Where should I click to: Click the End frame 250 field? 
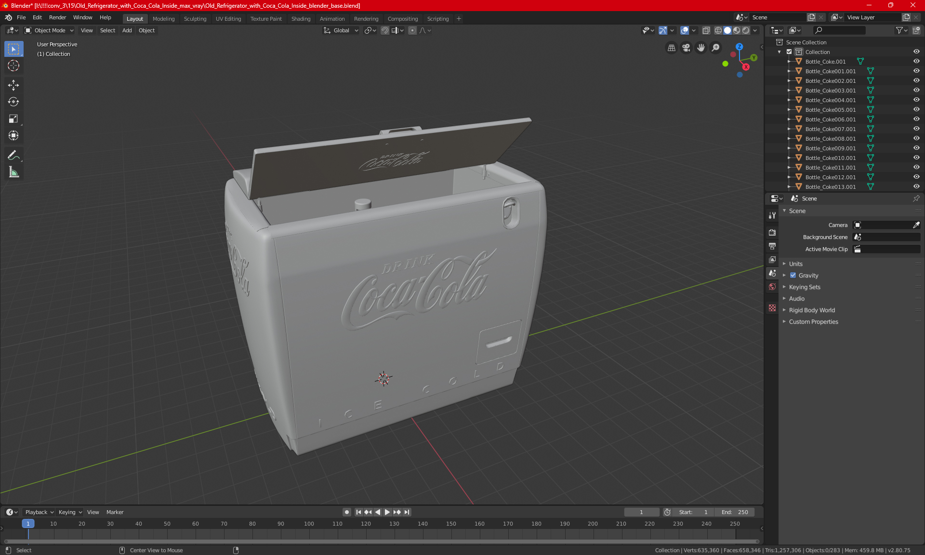734,512
